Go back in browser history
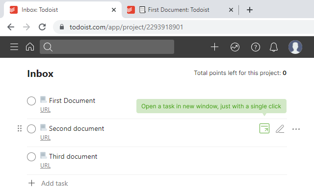The height and width of the screenshot is (196, 314). pyautogui.click(x=11, y=27)
